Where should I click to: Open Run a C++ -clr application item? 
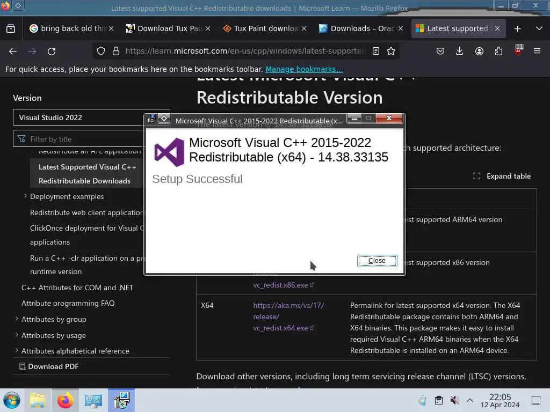coord(87,265)
